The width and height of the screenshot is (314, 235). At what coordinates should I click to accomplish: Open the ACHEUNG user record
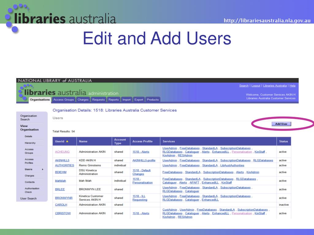pyautogui.click(x=62, y=152)
